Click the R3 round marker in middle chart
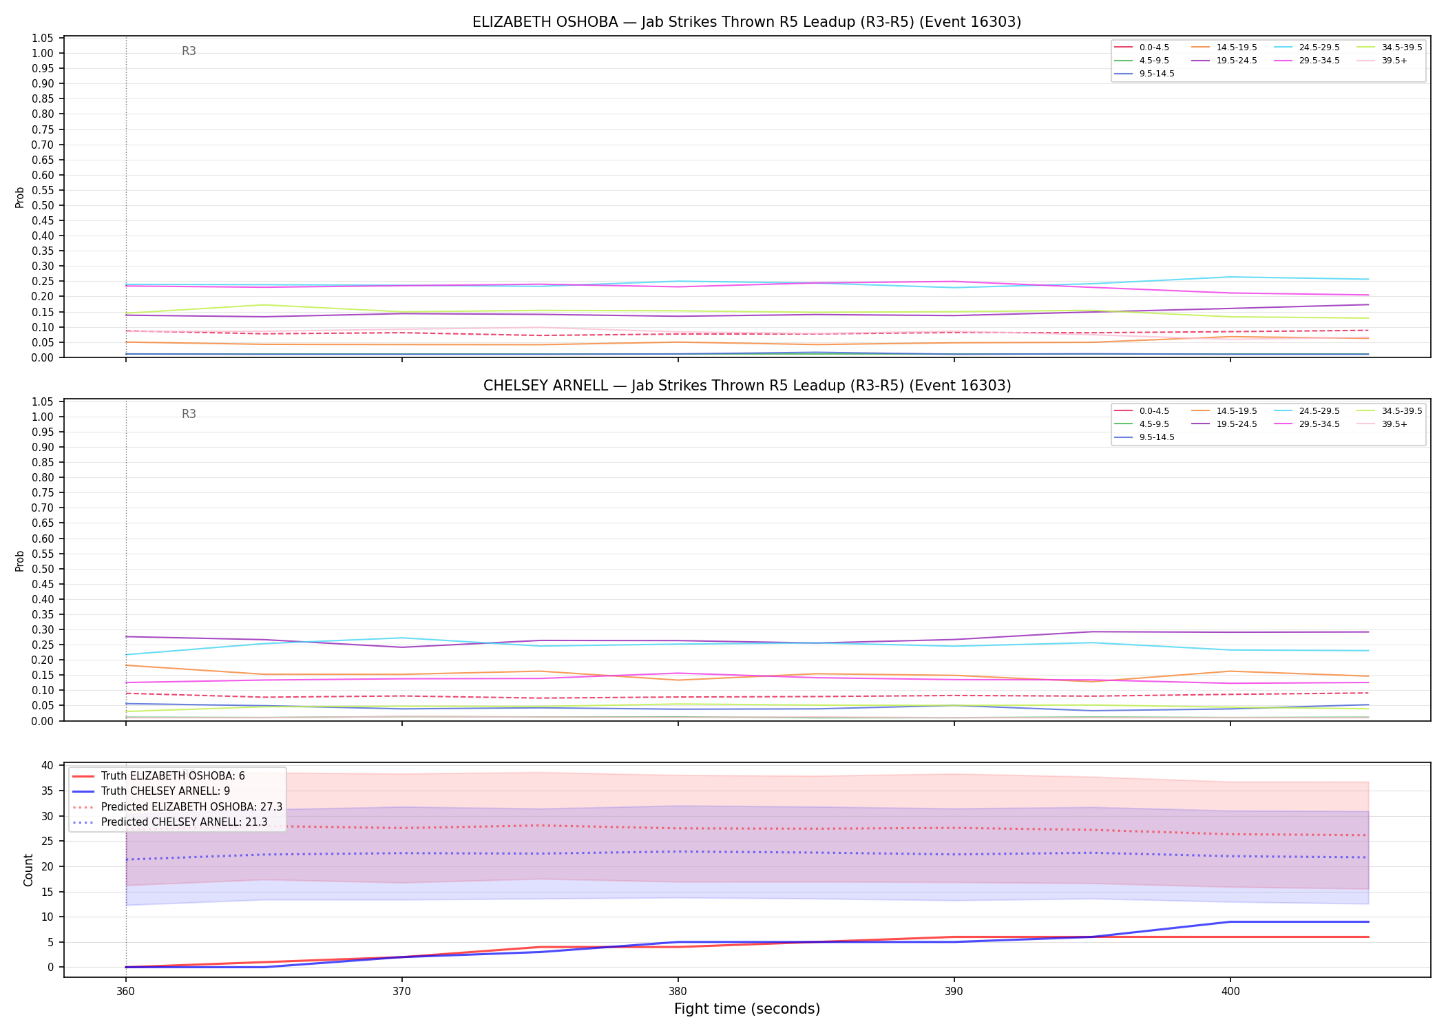Image resolution: width=1446 pixels, height=1033 pixels. click(x=189, y=414)
